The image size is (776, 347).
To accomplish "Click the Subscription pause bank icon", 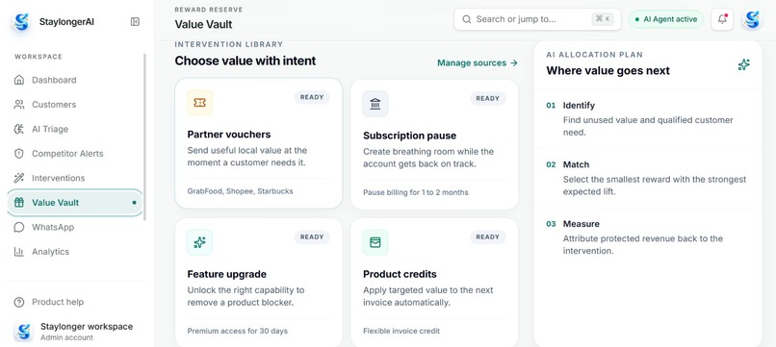I will point(375,104).
